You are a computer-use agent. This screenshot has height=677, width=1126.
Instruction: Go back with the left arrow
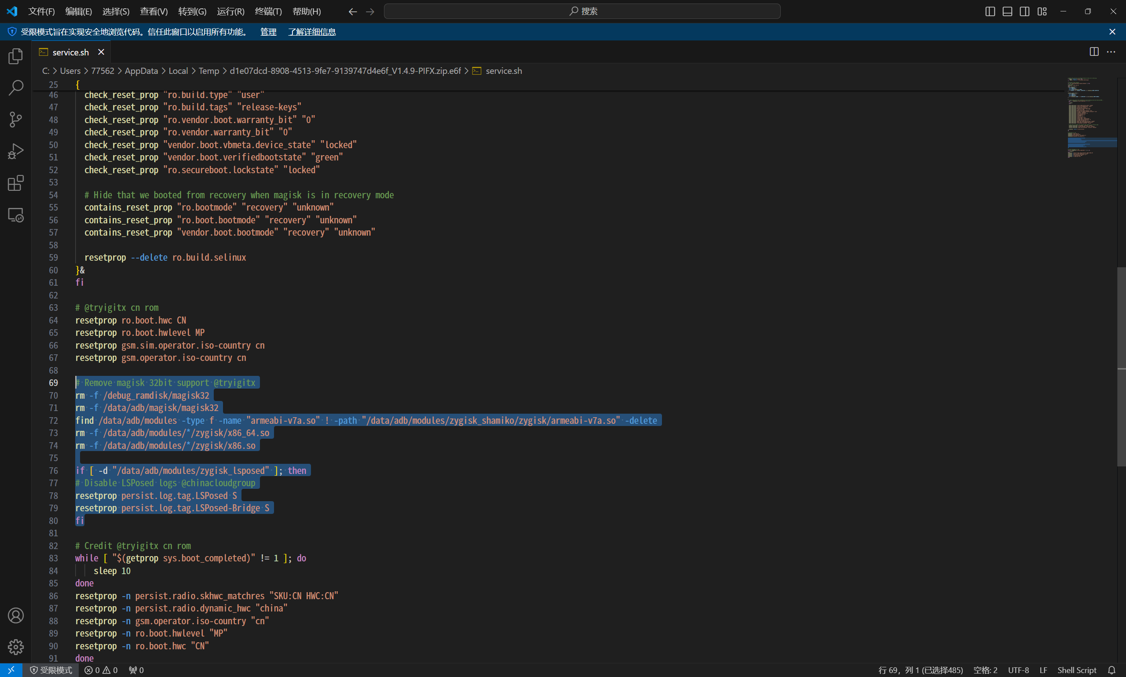(352, 11)
